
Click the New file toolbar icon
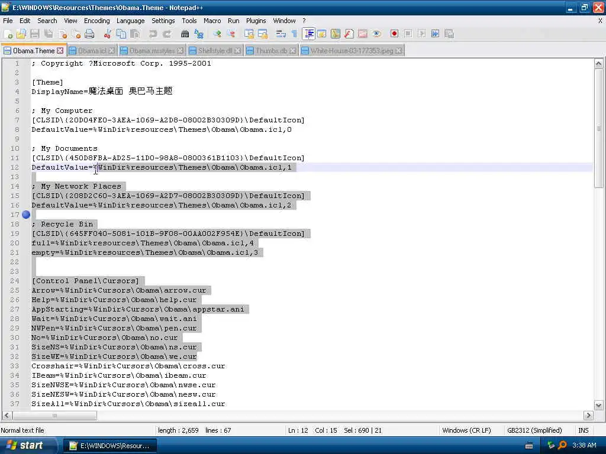pyautogui.click(x=8, y=34)
